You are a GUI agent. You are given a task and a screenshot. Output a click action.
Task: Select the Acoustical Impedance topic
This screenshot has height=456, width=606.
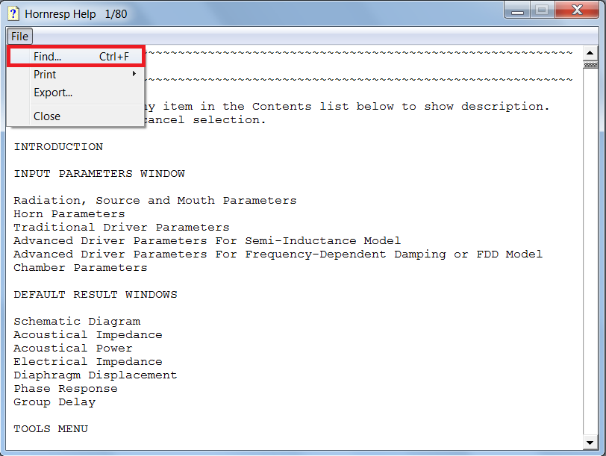coord(88,334)
